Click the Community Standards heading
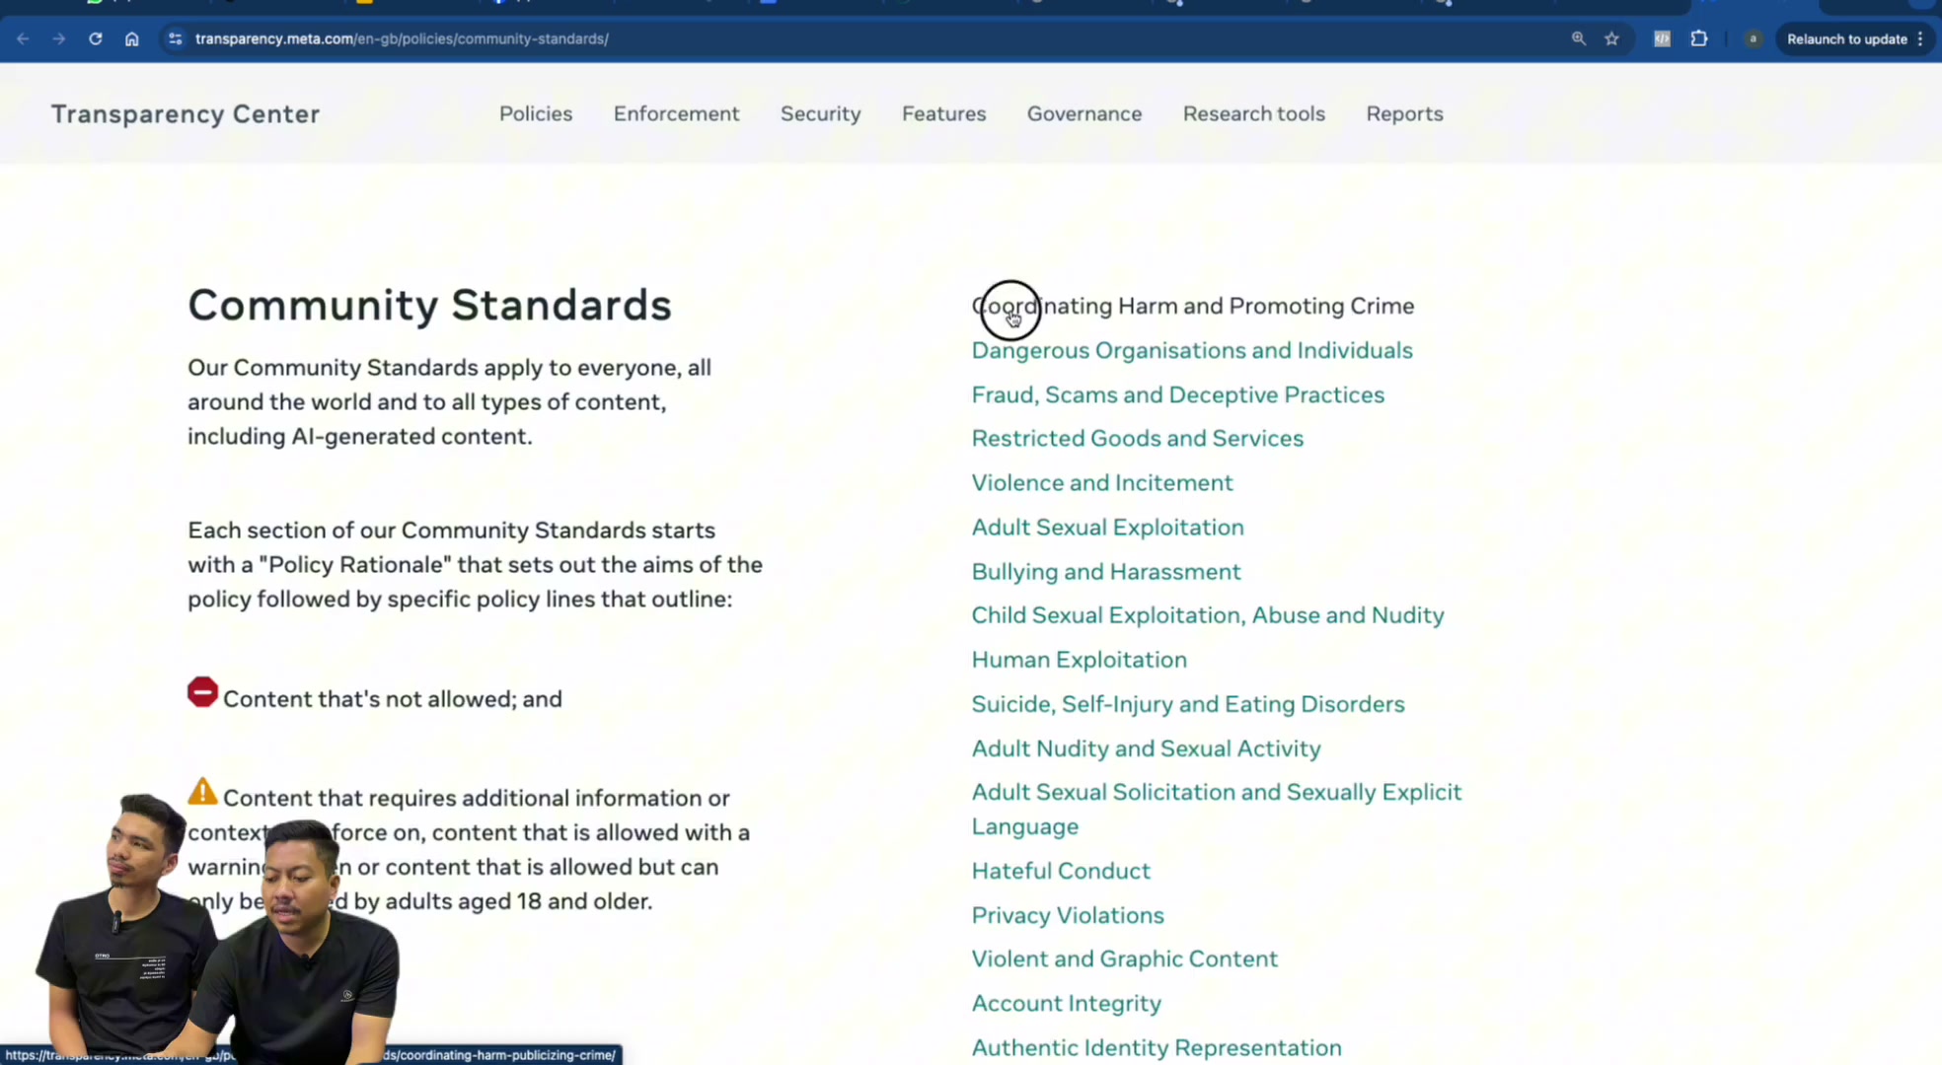The width and height of the screenshot is (1942, 1065). (429, 305)
